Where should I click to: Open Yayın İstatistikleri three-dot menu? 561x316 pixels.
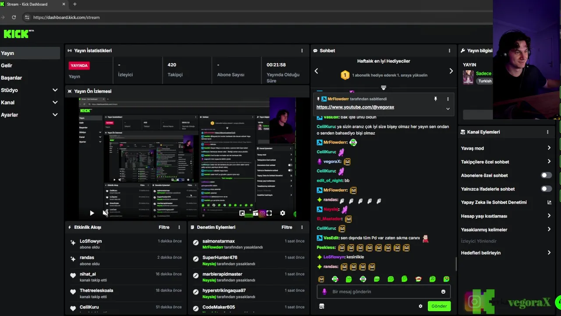(302, 50)
